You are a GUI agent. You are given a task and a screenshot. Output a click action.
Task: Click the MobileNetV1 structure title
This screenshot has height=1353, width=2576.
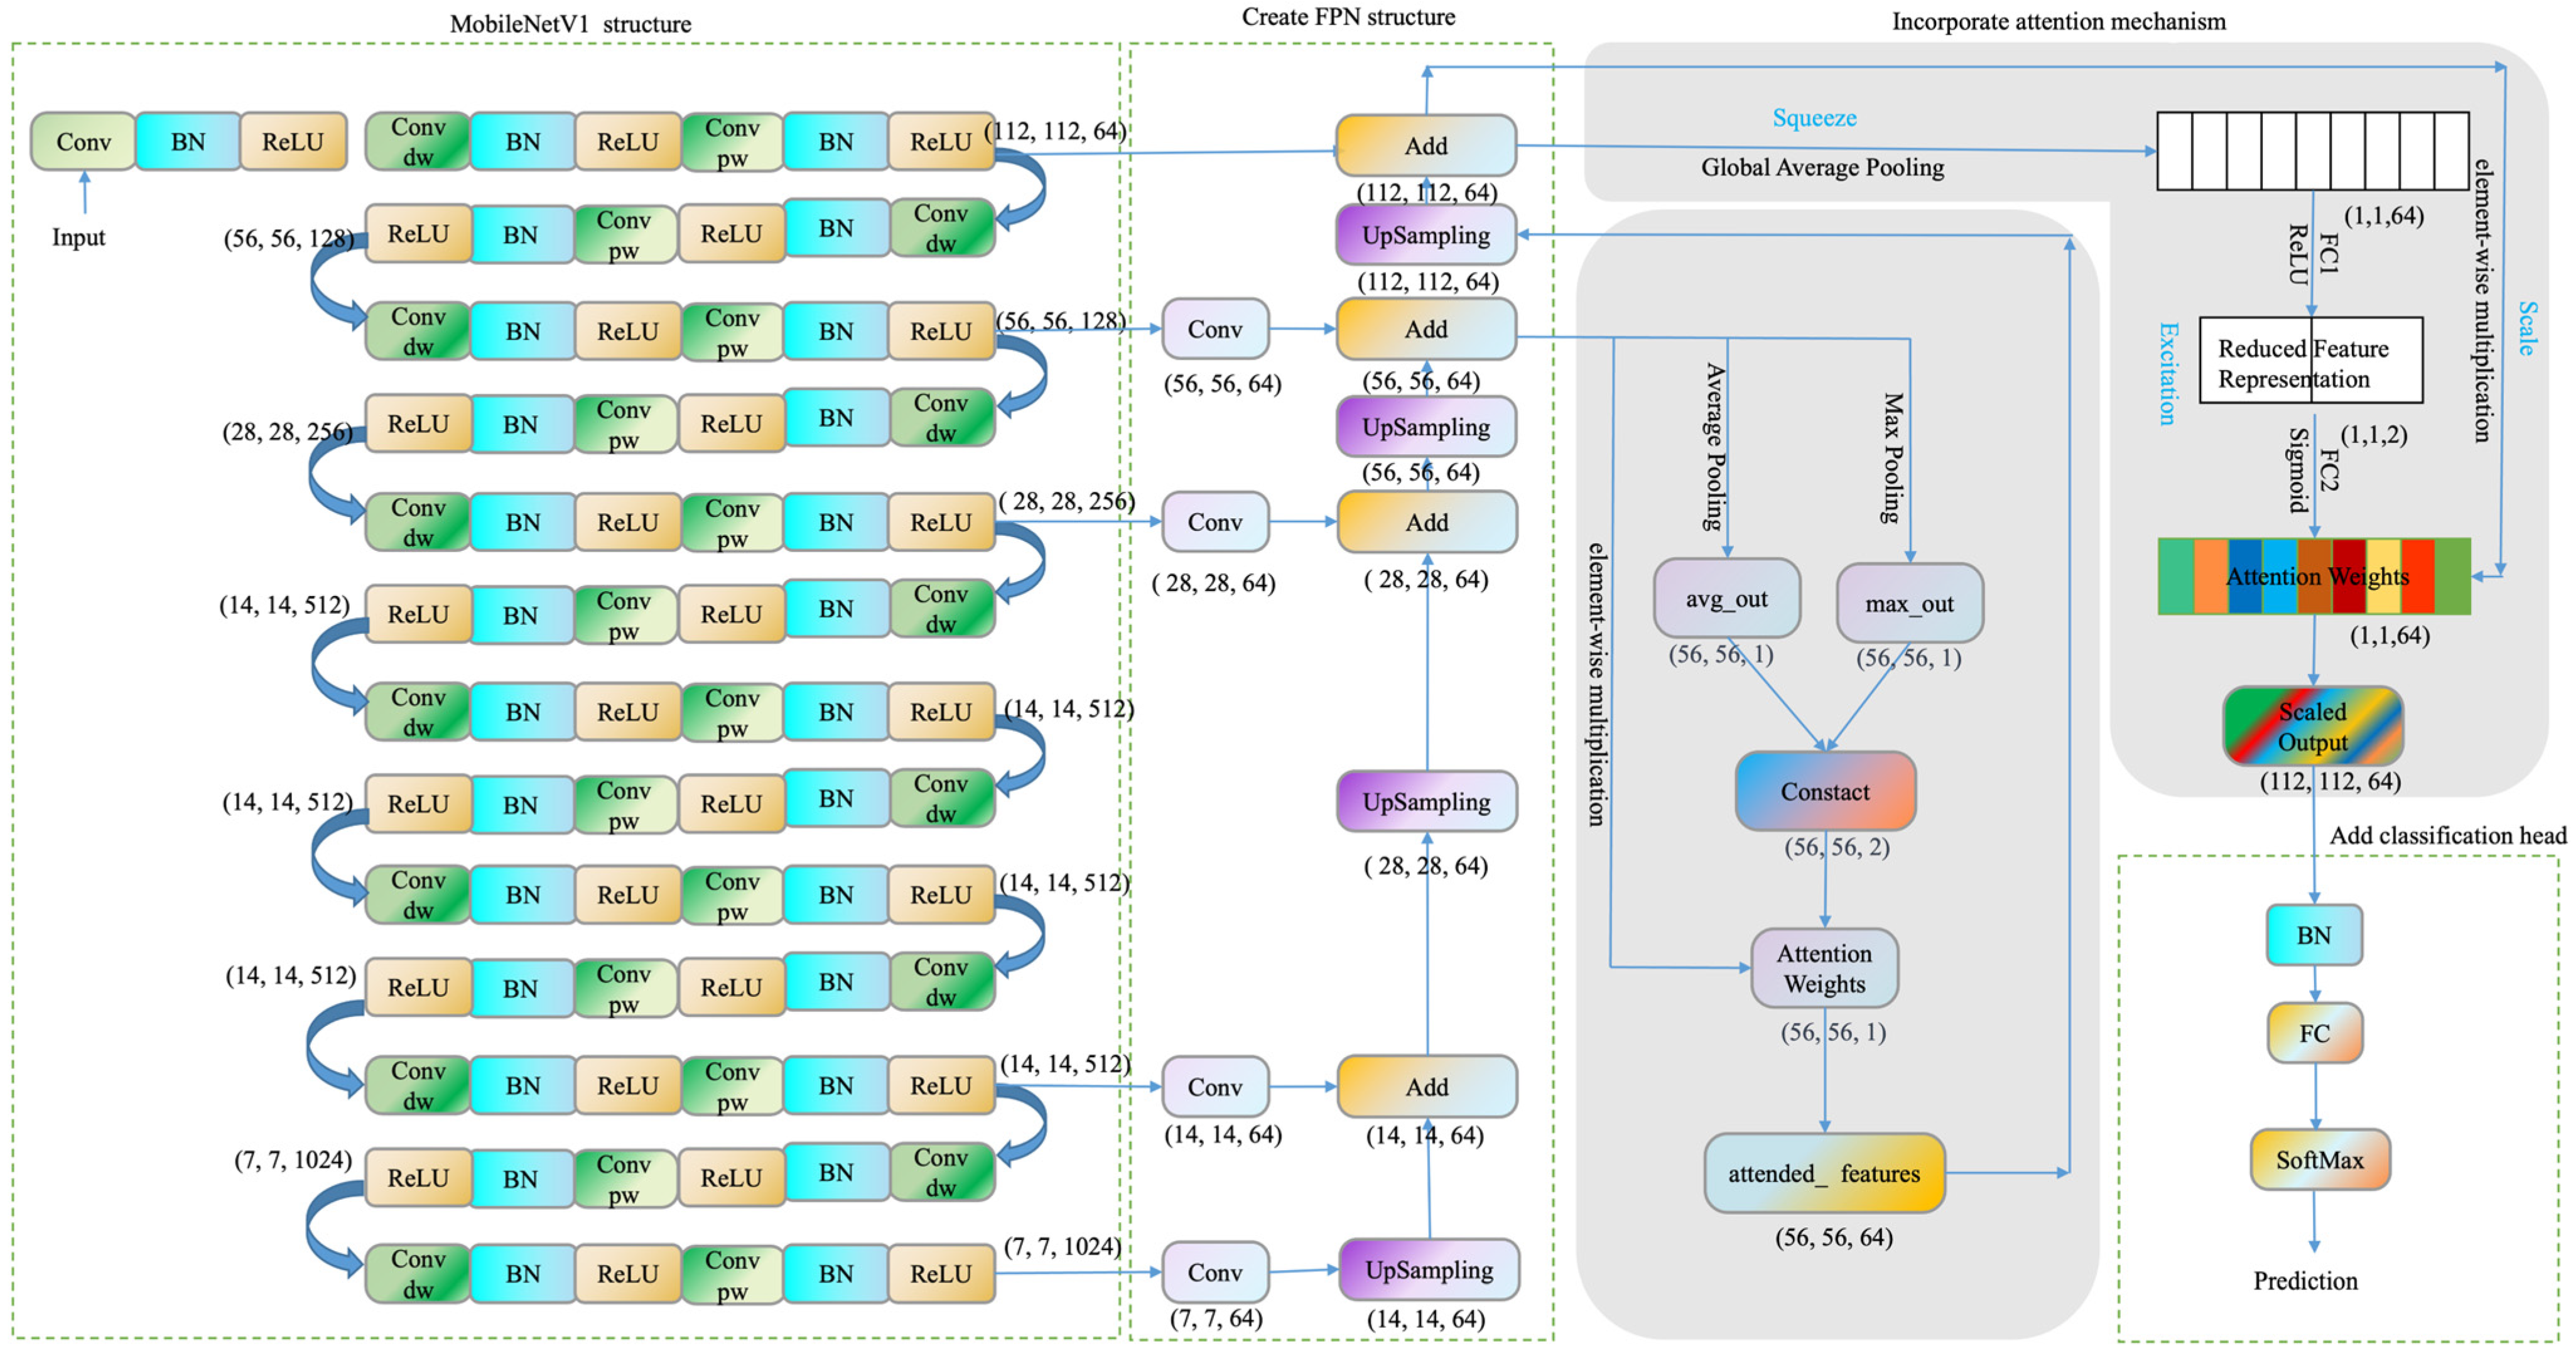pos(570,23)
